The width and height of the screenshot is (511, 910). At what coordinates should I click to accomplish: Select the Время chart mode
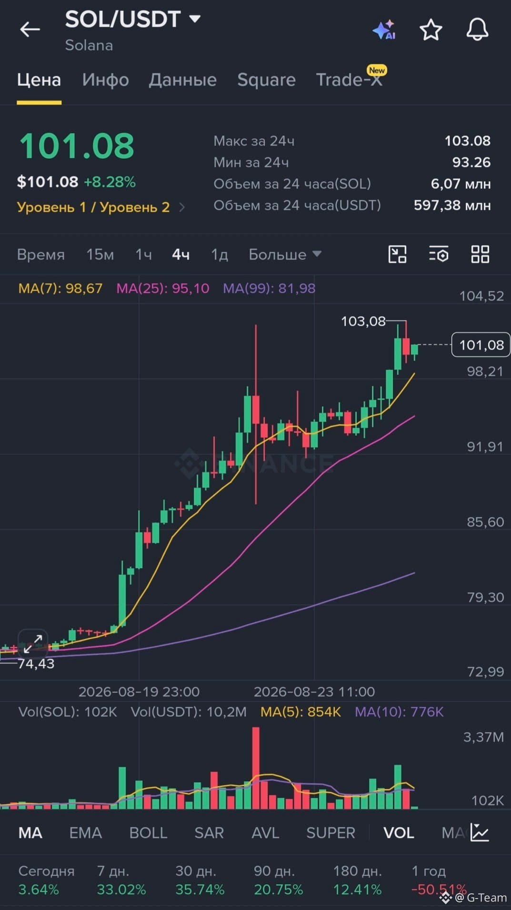click(x=41, y=255)
